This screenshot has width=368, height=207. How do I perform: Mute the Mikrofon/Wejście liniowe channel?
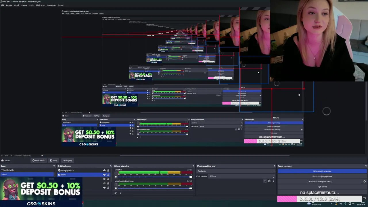point(116,188)
